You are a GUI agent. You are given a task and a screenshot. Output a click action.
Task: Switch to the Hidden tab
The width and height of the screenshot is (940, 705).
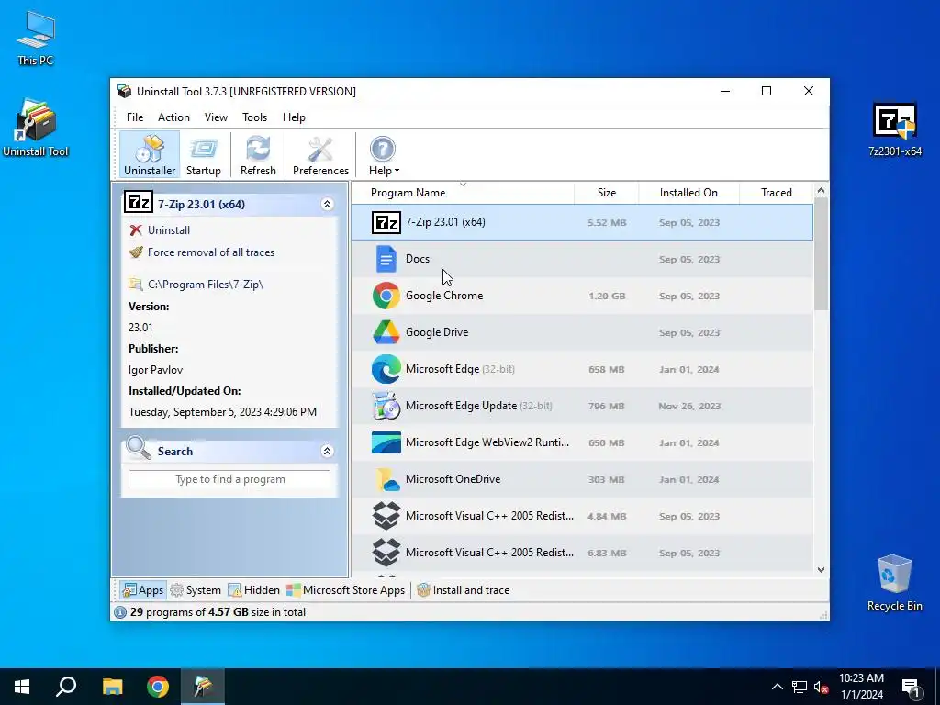click(254, 590)
